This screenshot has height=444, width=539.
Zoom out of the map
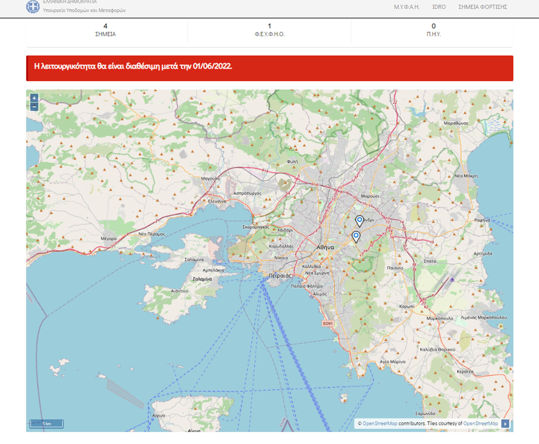(x=34, y=107)
